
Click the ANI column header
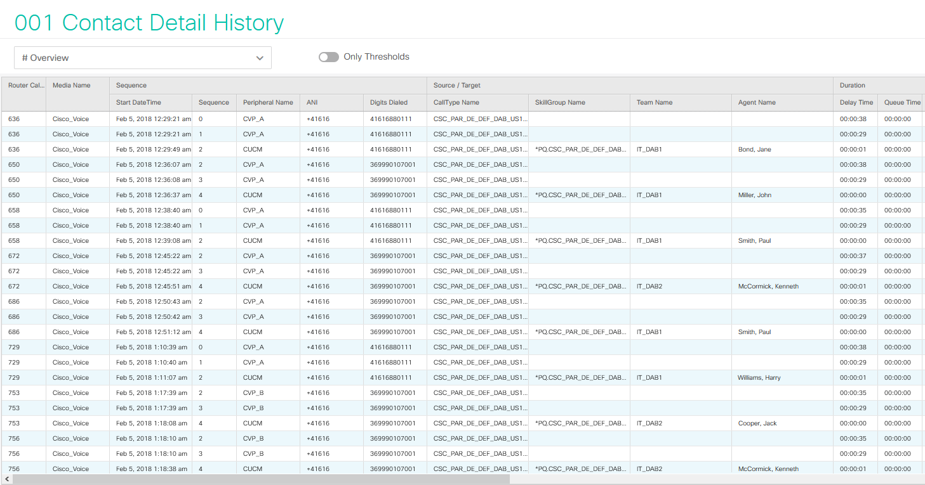331,102
